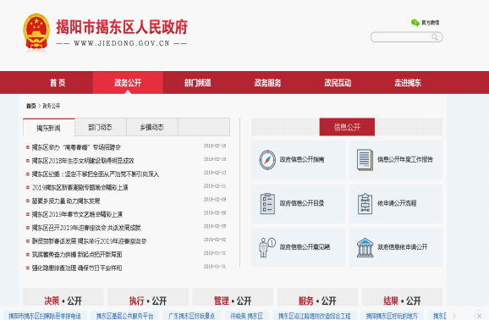This screenshot has width=489, height=320.
Task: Open 政务服务 navigation item
Action: (x=267, y=83)
